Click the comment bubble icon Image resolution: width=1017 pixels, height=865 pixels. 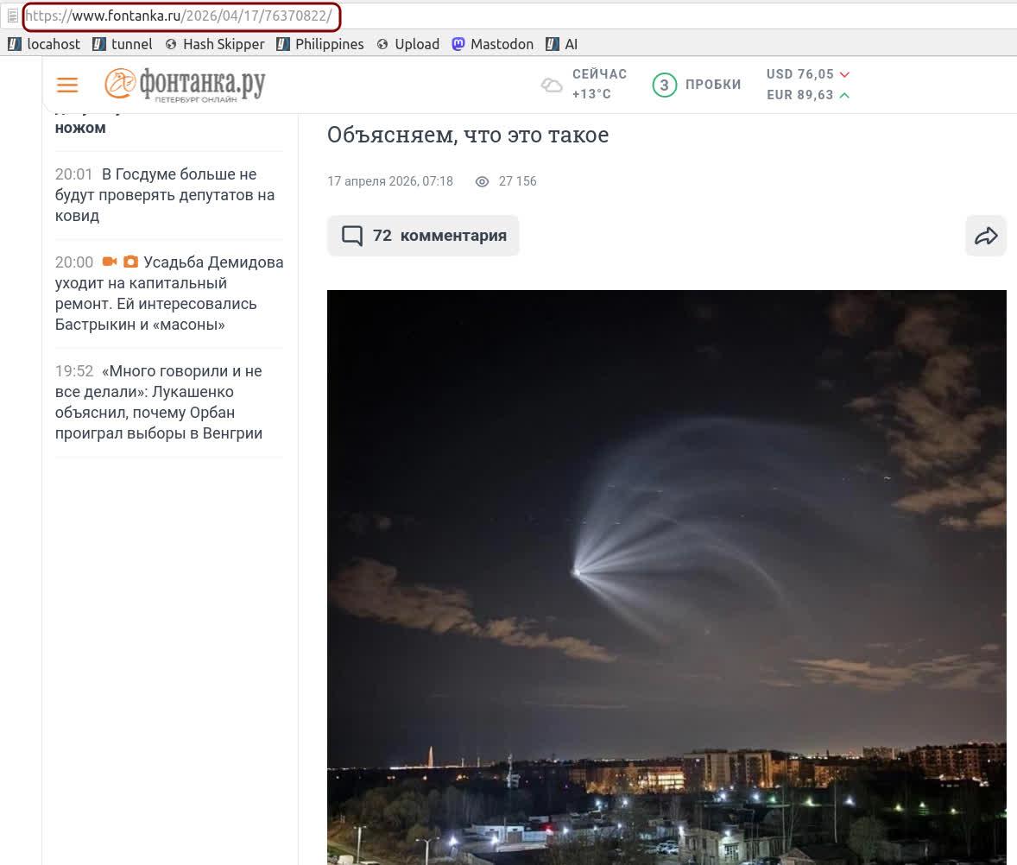352,236
